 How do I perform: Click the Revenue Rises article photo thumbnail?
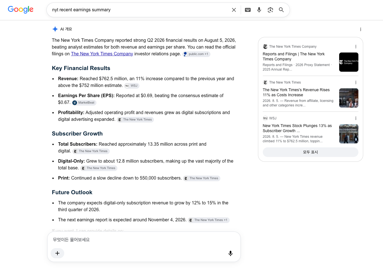pos(349,98)
